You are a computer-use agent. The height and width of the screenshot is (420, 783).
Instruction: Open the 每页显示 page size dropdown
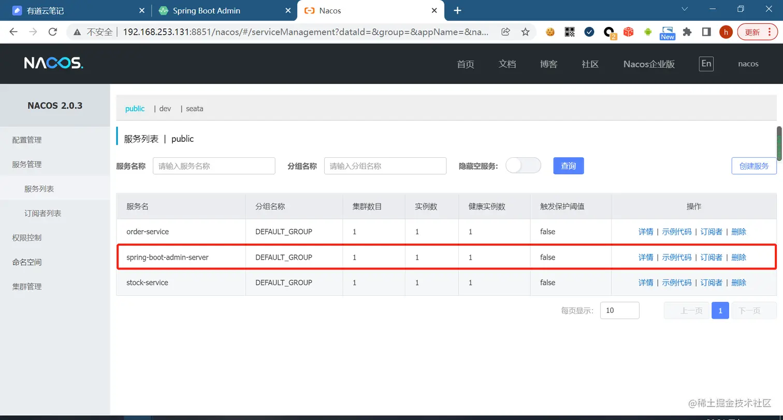619,310
